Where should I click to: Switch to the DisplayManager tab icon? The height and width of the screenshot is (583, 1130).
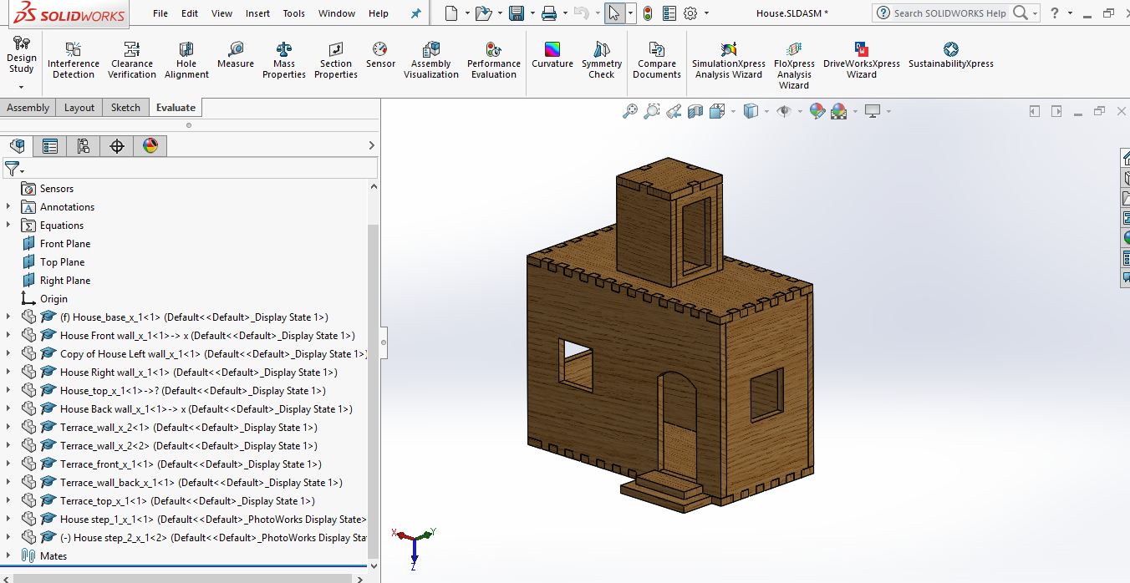click(x=150, y=146)
